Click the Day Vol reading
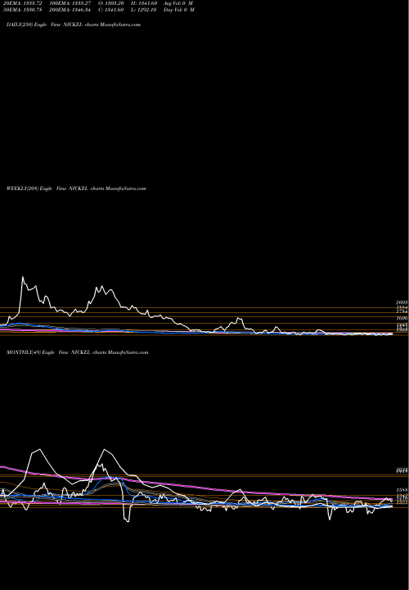 [179, 10]
